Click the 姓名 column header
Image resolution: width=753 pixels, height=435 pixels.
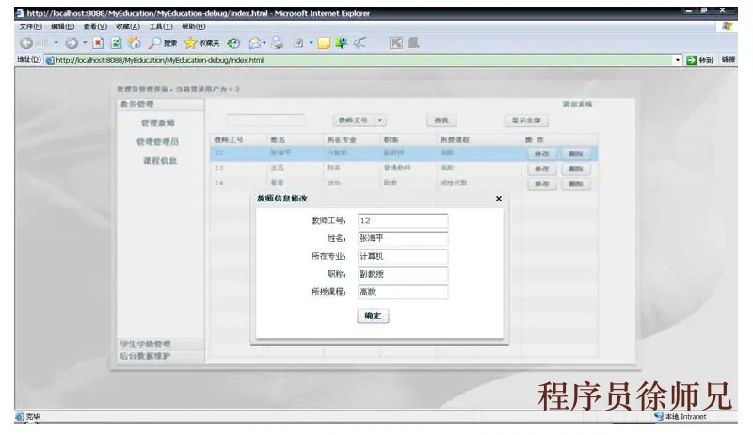(295, 139)
